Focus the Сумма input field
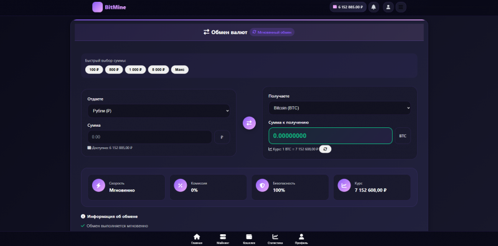 click(149, 137)
